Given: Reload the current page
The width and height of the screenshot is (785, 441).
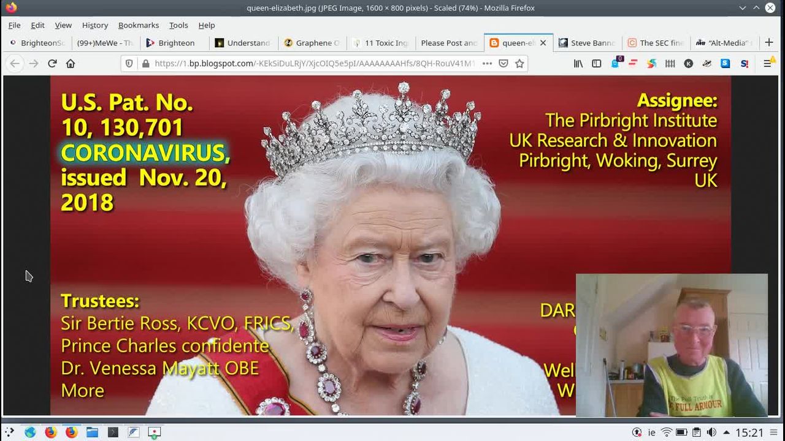Looking at the screenshot, I should [52, 64].
